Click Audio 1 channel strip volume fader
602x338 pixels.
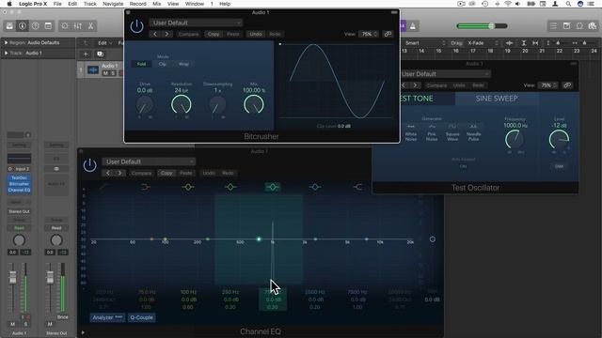click(x=12, y=277)
